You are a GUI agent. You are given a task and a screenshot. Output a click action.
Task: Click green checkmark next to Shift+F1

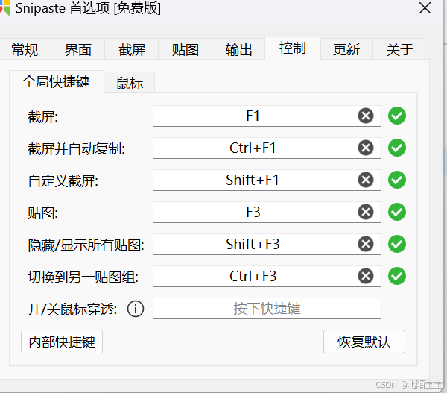[397, 180]
